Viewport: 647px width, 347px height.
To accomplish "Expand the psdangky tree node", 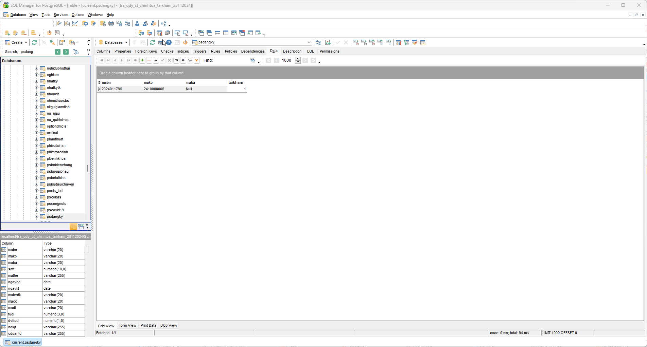I will coord(37,216).
